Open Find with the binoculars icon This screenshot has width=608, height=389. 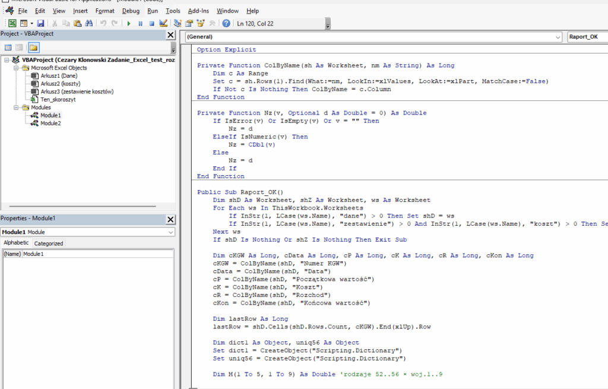click(x=89, y=23)
